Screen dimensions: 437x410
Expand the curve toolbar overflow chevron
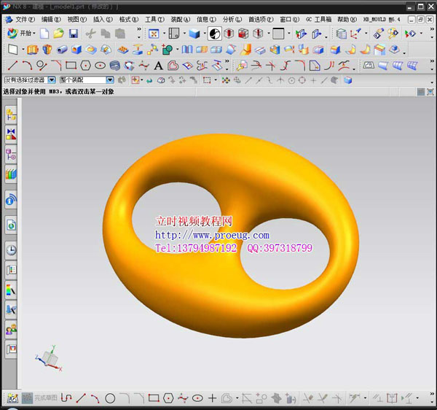coord(227,61)
